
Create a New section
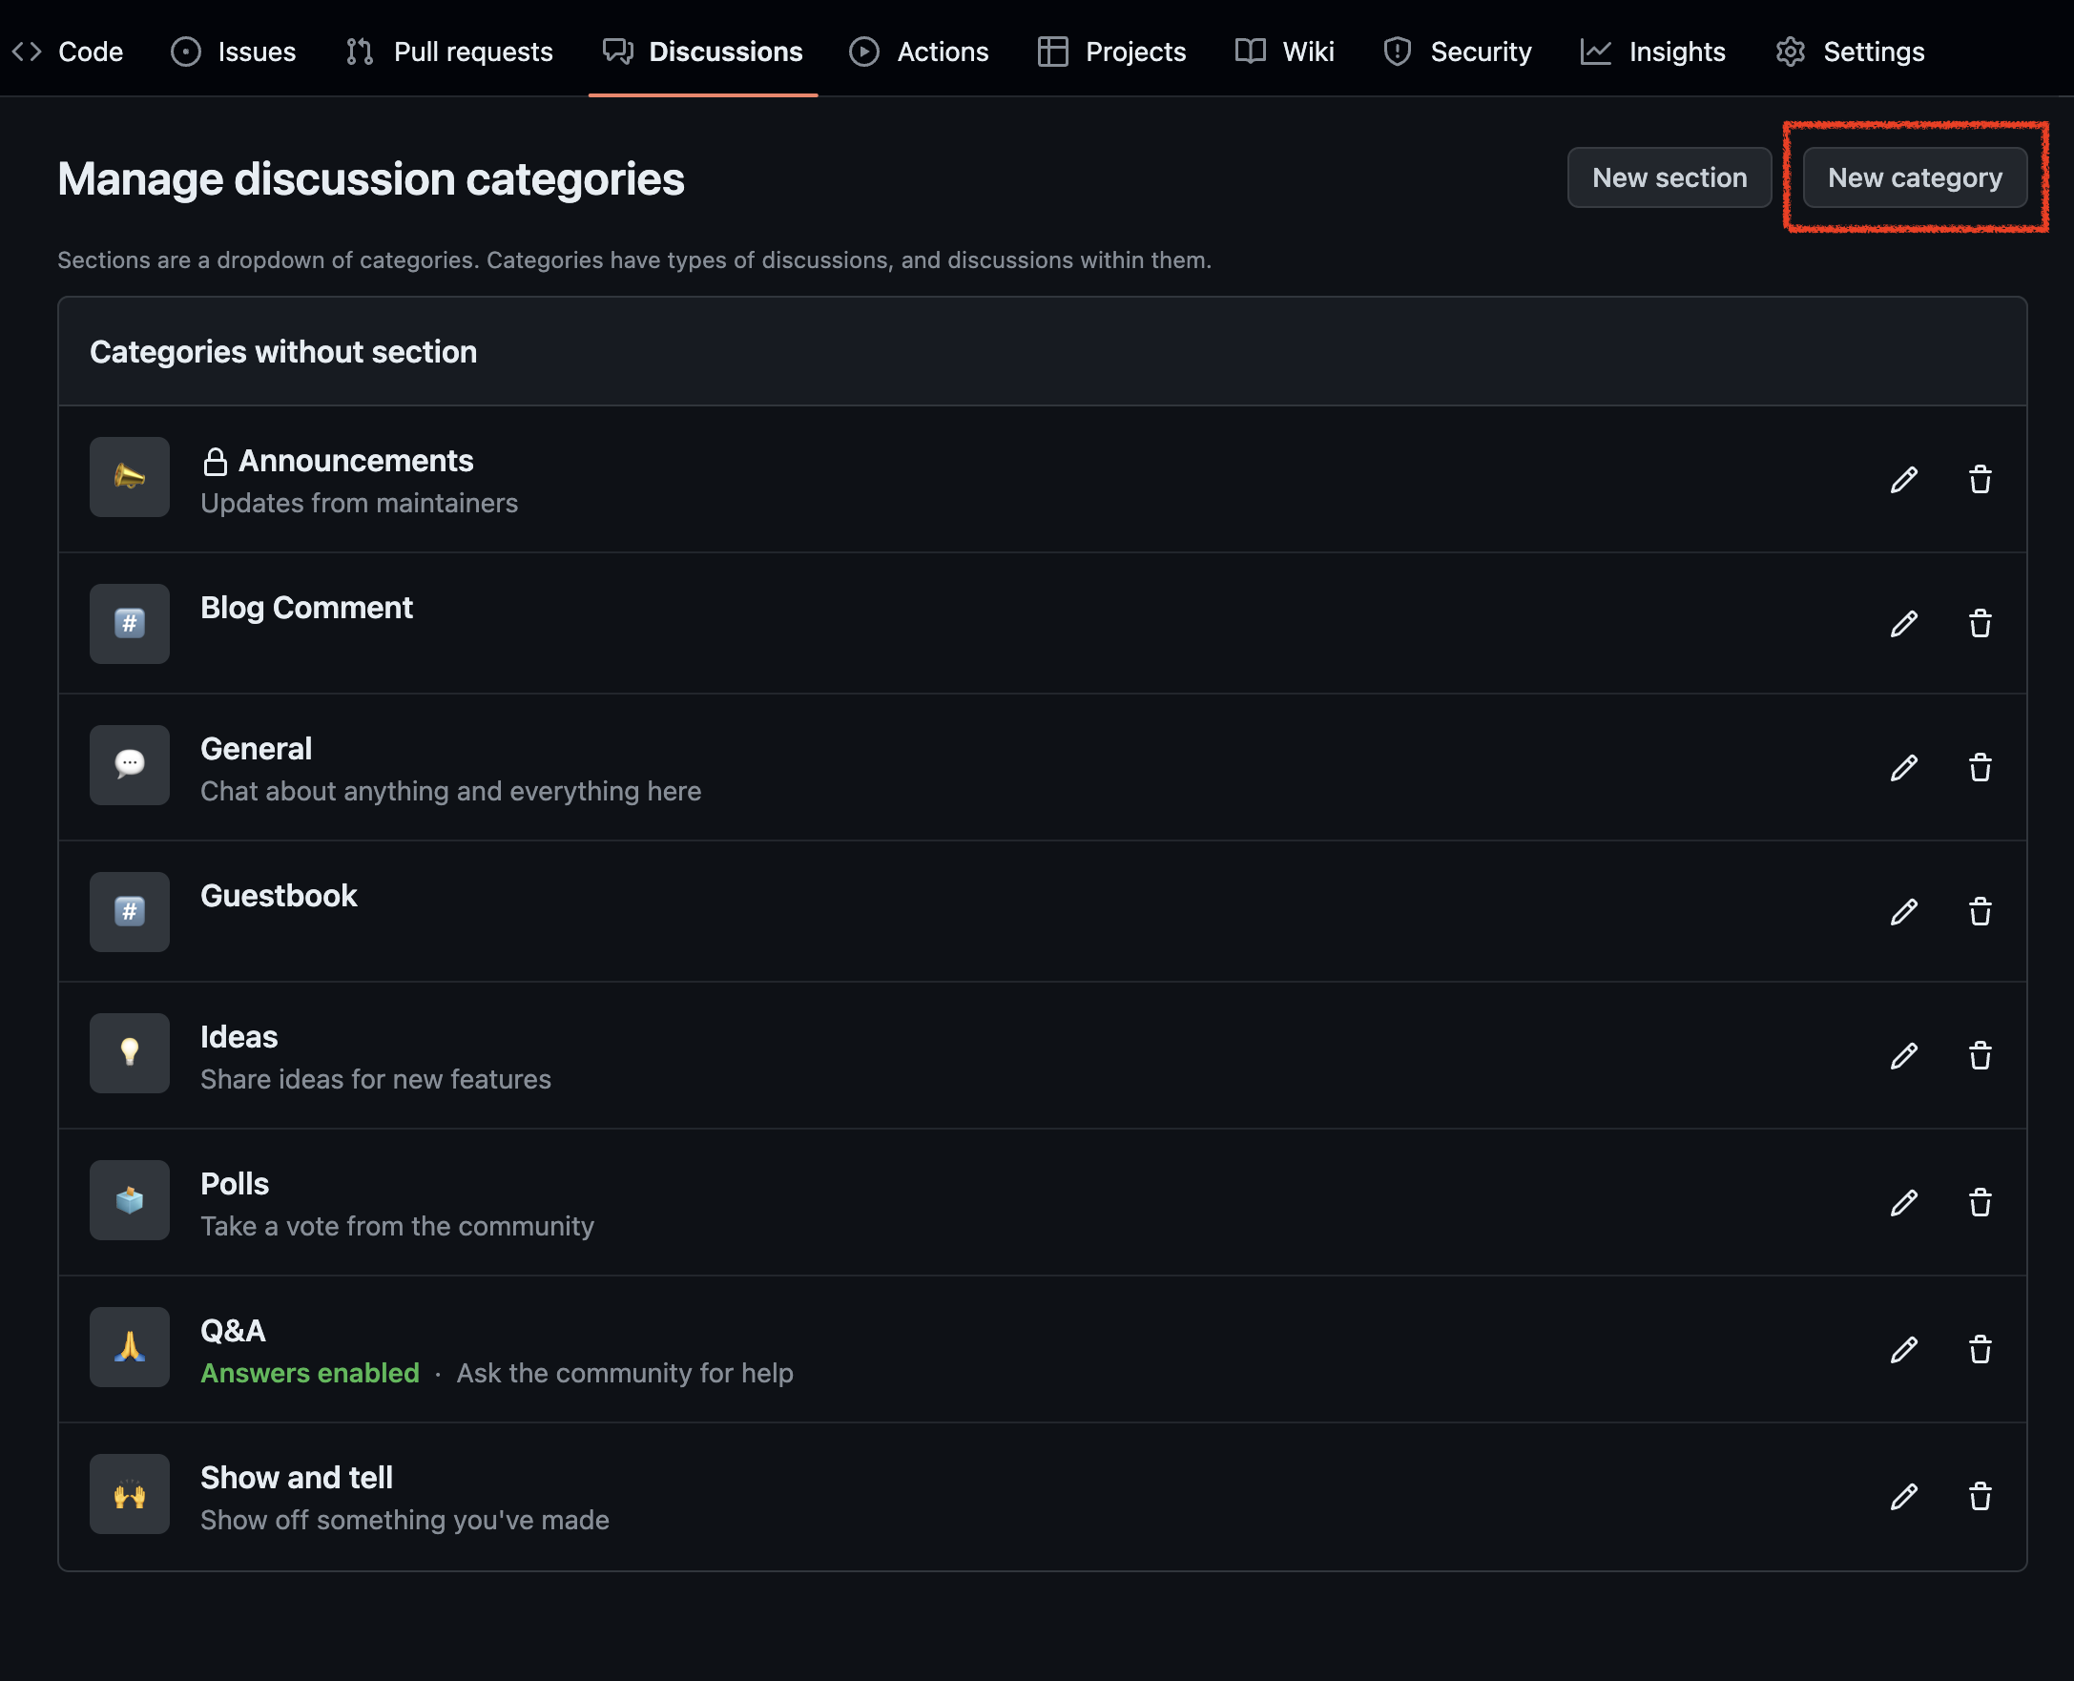point(1670,178)
